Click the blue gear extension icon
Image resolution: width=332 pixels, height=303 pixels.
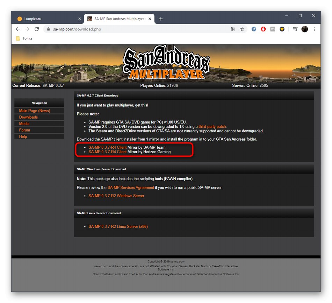254,29
